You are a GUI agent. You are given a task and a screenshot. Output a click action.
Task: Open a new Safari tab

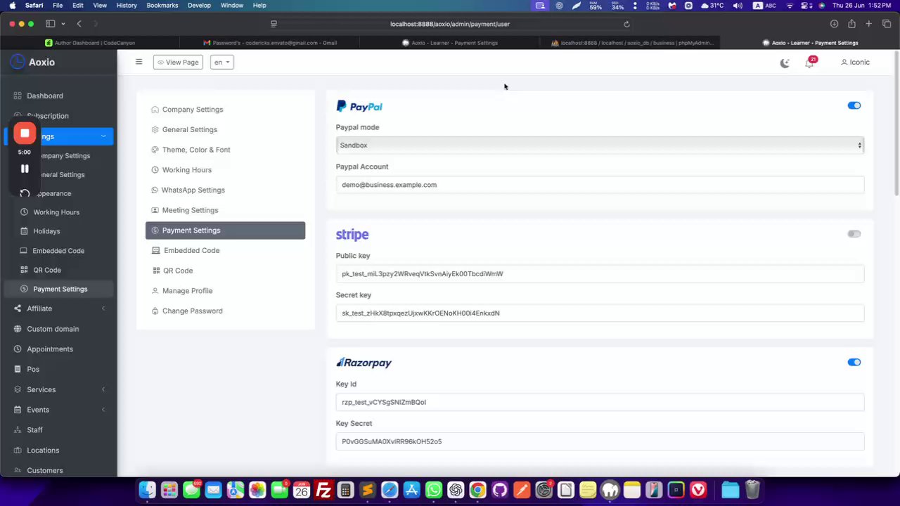coord(869,24)
